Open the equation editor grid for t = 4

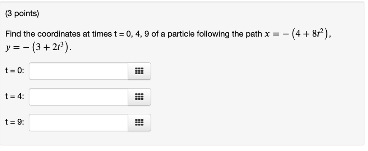(x=139, y=97)
